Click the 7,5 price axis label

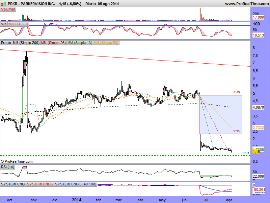[x=255, y=55]
